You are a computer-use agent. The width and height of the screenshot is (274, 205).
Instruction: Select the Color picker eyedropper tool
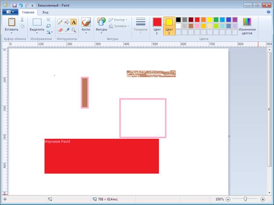tap(67, 30)
